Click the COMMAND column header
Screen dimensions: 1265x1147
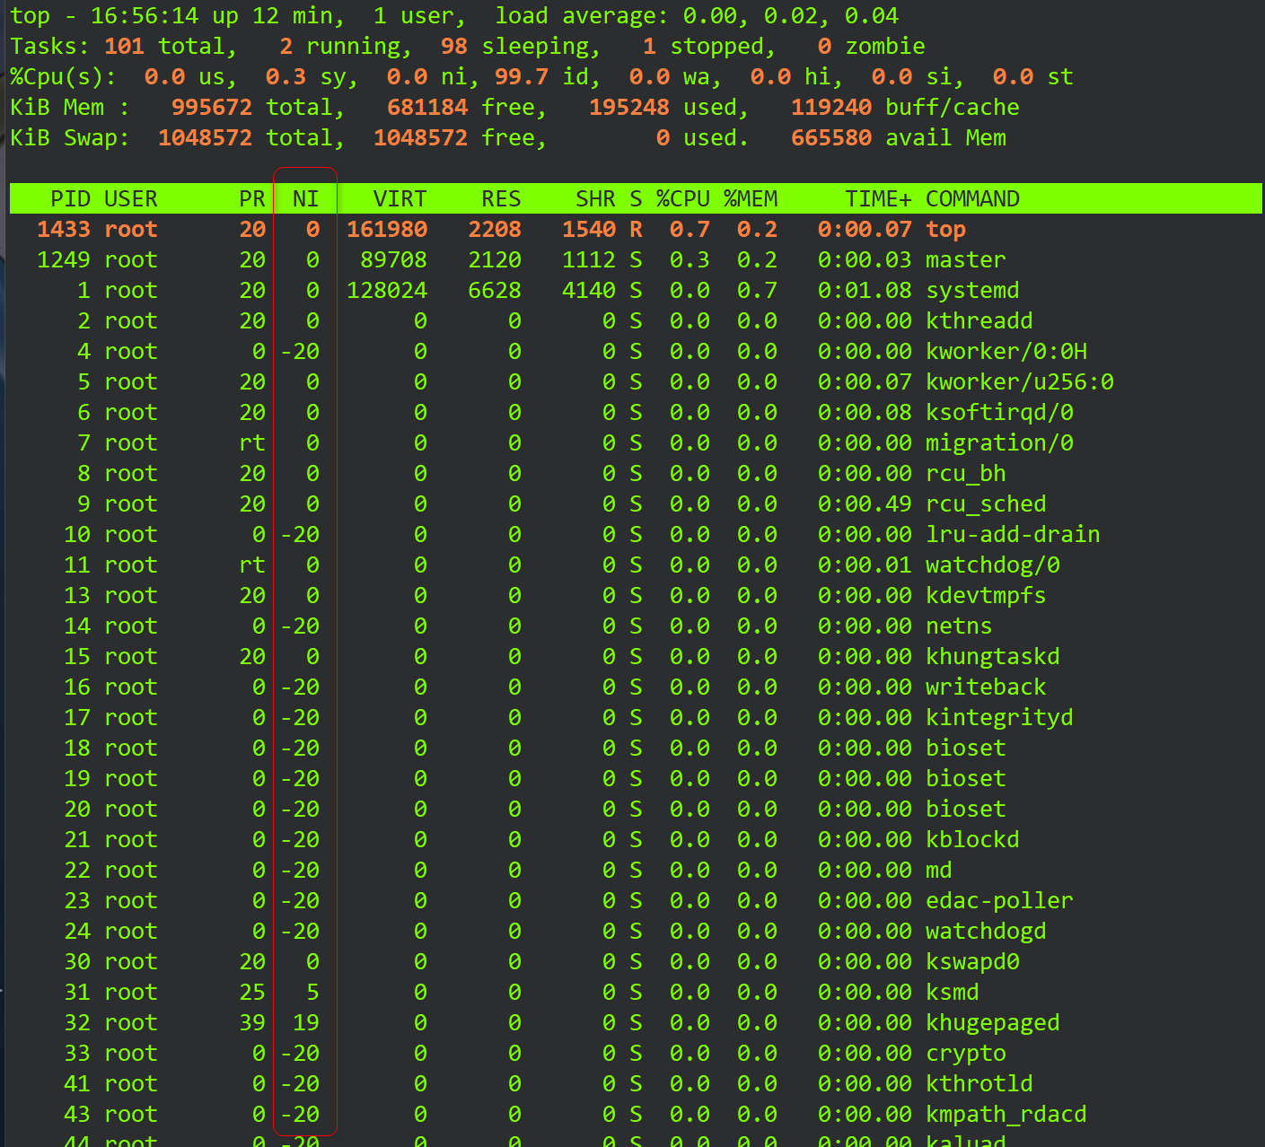coord(972,198)
